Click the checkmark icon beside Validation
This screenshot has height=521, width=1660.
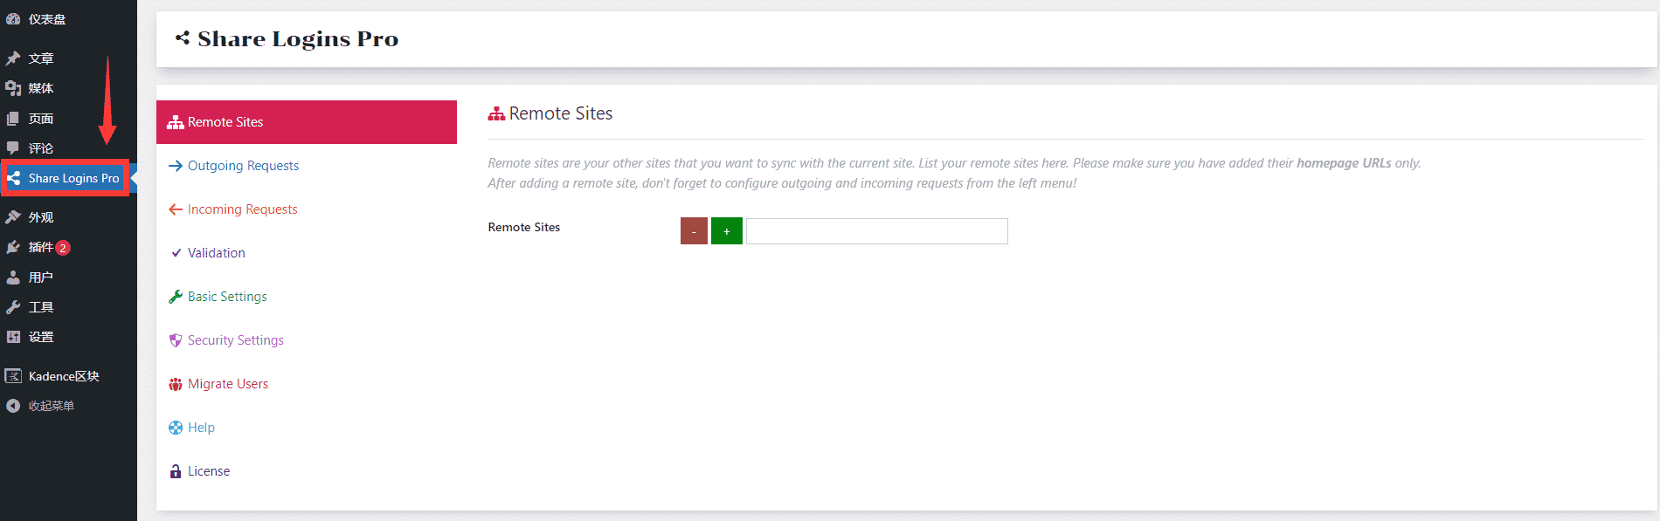(x=176, y=253)
